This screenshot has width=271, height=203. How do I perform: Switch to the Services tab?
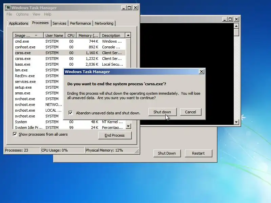pos(60,23)
